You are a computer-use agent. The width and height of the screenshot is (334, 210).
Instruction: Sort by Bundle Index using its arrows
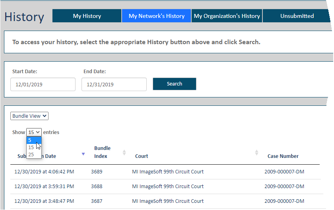[x=124, y=152]
